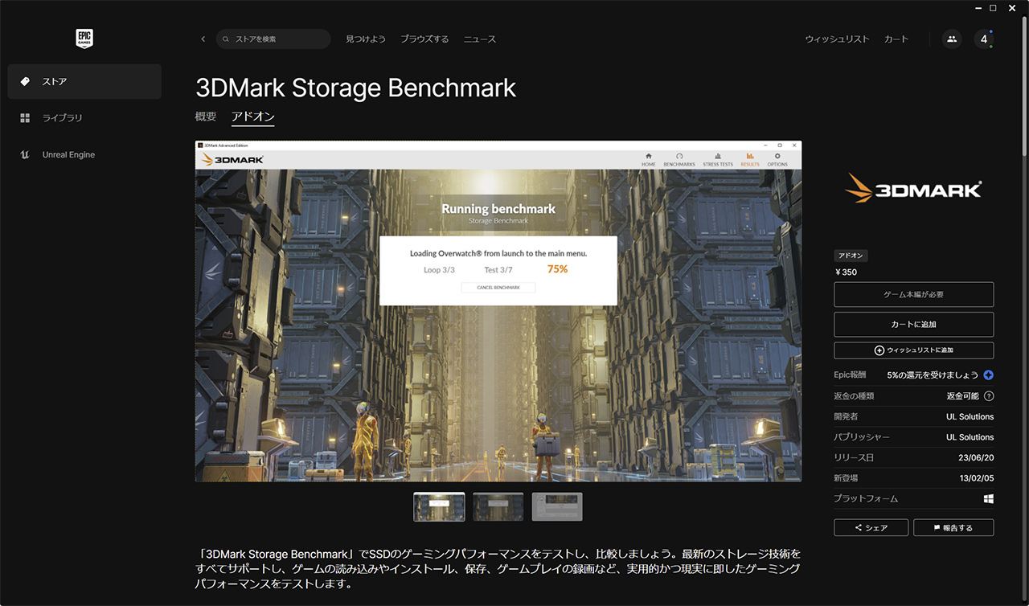
Task: Open the 見つけよう navigation tab
Action: (366, 39)
